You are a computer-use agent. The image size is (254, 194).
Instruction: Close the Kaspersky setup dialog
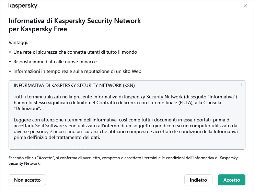(x=245, y=6)
